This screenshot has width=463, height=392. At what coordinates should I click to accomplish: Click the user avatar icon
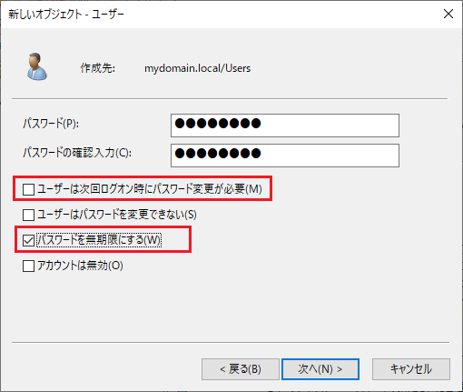tap(36, 66)
